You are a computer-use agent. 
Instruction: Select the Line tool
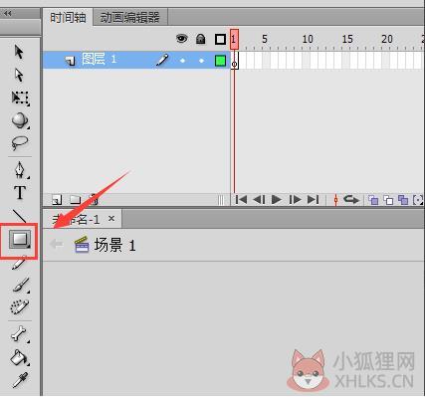(19, 216)
